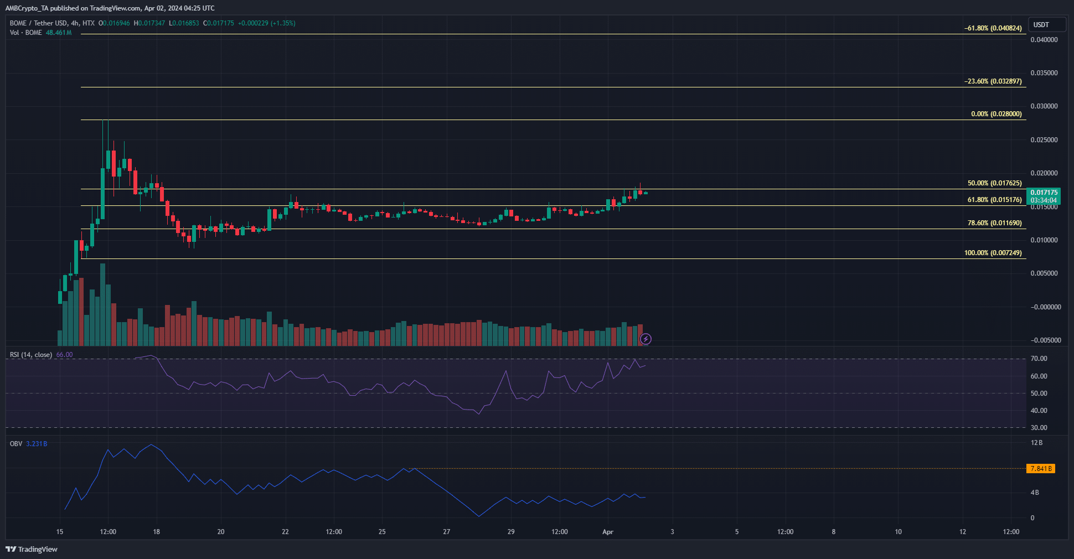Click the 0.040000 price axis label

pyautogui.click(x=1044, y=40)
